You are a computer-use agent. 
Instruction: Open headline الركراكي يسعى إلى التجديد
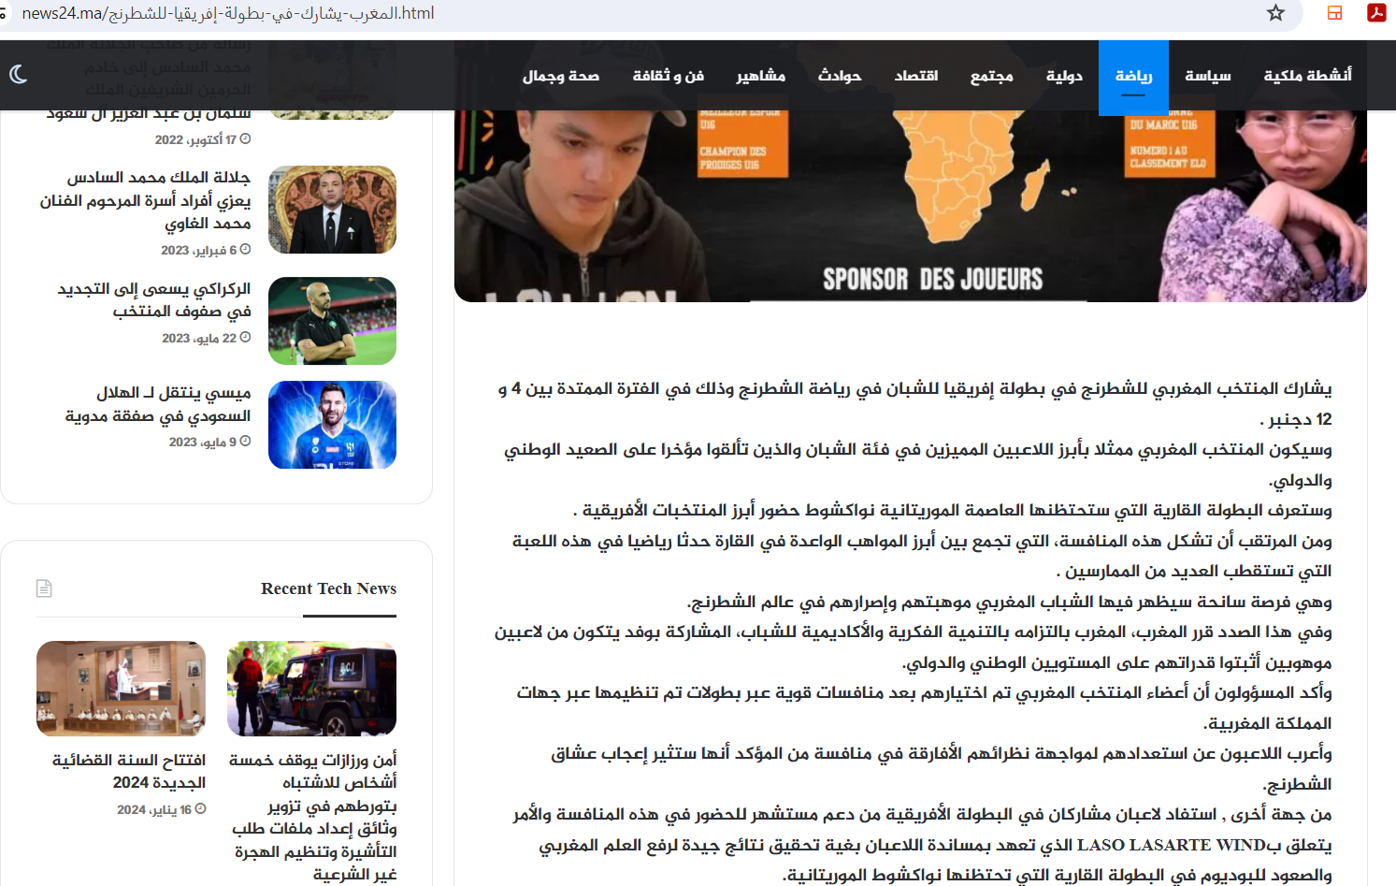[154, 299]
